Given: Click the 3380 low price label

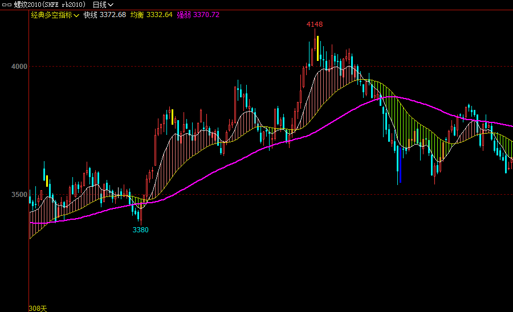Looking at the screenshot, I should click(140, 230).
